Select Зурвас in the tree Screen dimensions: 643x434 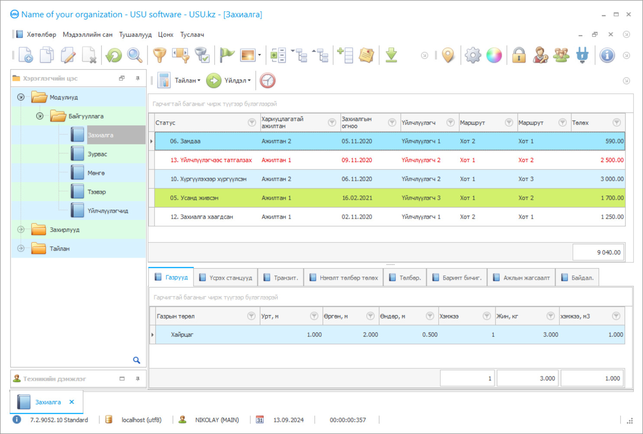pyautogui.click(x=97, y=154)
